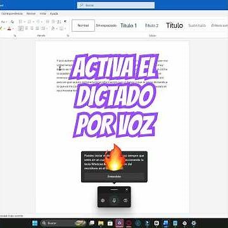
Task: Open the Vista ribbon tab
Action: (x=42, y=13)
